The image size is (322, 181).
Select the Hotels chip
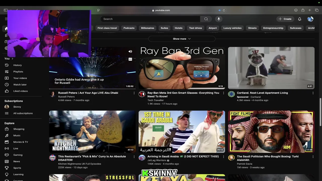pyautogui.click(x=179, y=28)
